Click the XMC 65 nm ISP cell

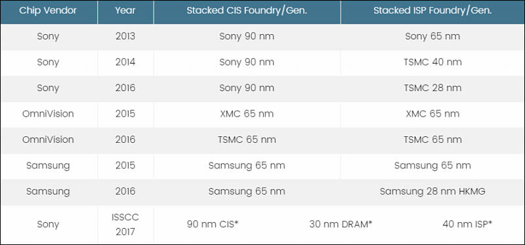[432, 114]
